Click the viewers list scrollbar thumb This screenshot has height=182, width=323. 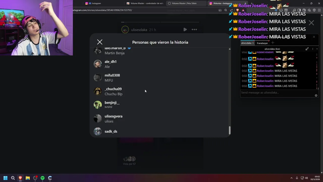point(229,130)
